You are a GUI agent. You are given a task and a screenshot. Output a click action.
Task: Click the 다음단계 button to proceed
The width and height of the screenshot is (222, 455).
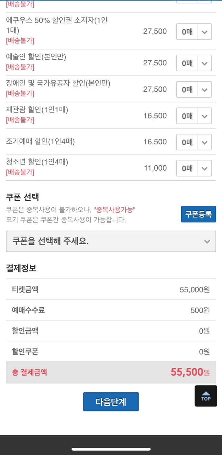[111, 401]
